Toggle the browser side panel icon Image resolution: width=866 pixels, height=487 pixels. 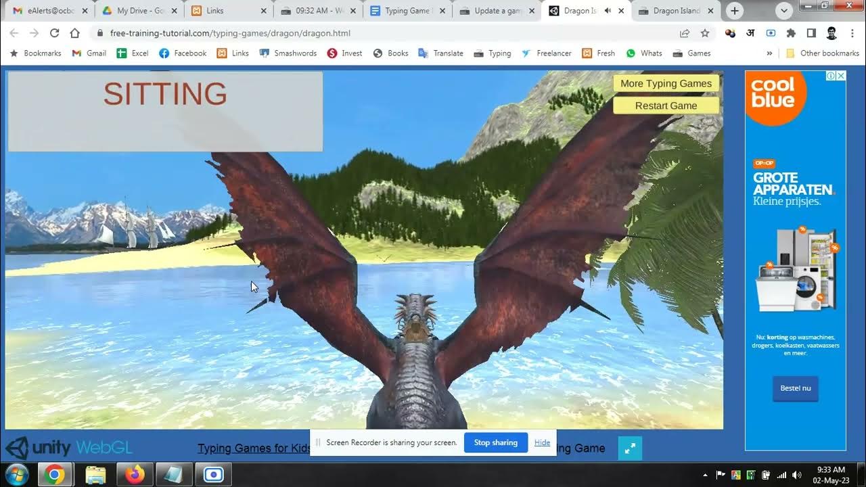(x=811, y=33)
